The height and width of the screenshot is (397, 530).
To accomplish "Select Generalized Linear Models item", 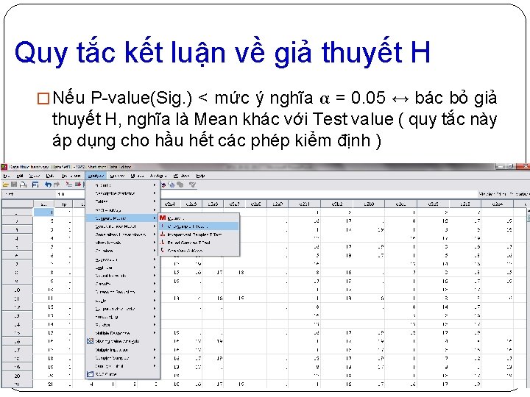I will tap(122, 235).
